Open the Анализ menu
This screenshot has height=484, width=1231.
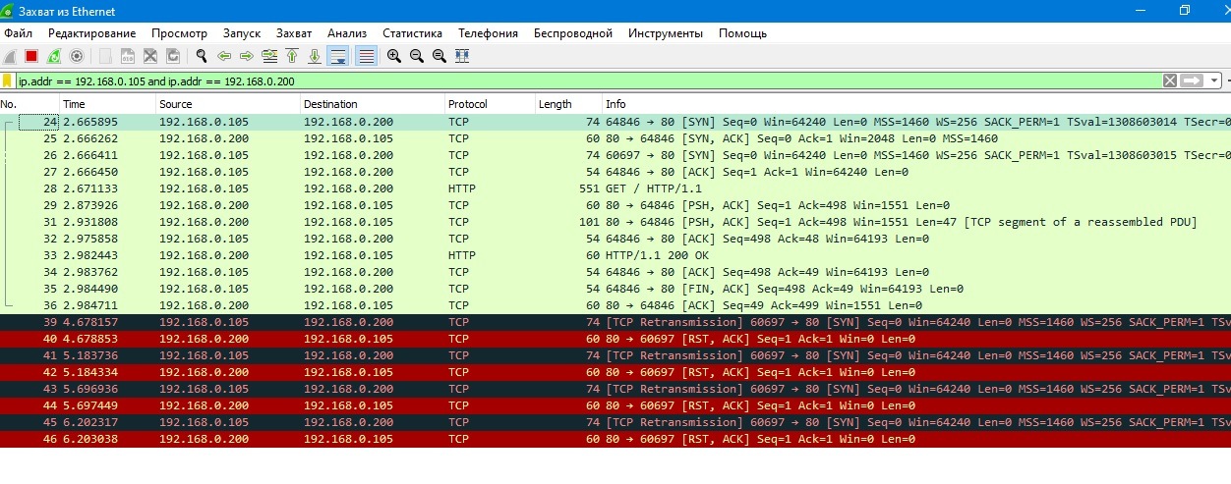[347, 33]
